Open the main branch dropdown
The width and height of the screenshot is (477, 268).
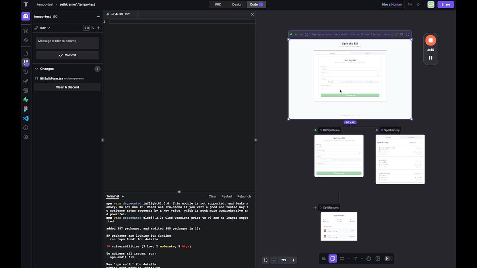(43, 28)
